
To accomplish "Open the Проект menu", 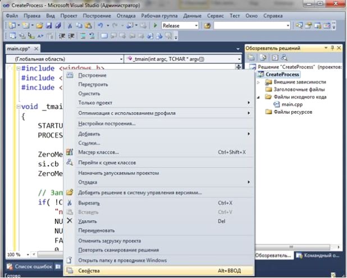I will click(x=69, y=16).
